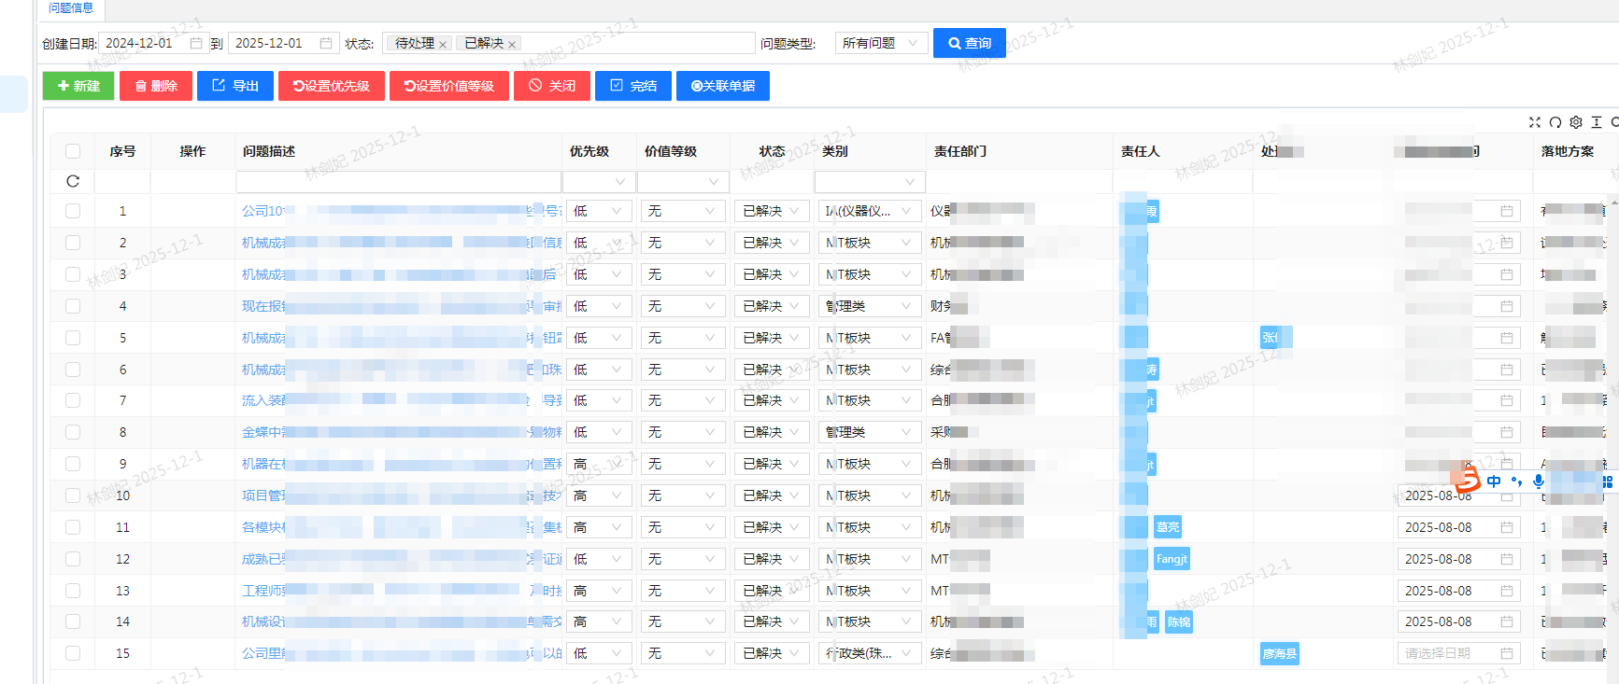Check the checkbox for row 10

[73, 496]
